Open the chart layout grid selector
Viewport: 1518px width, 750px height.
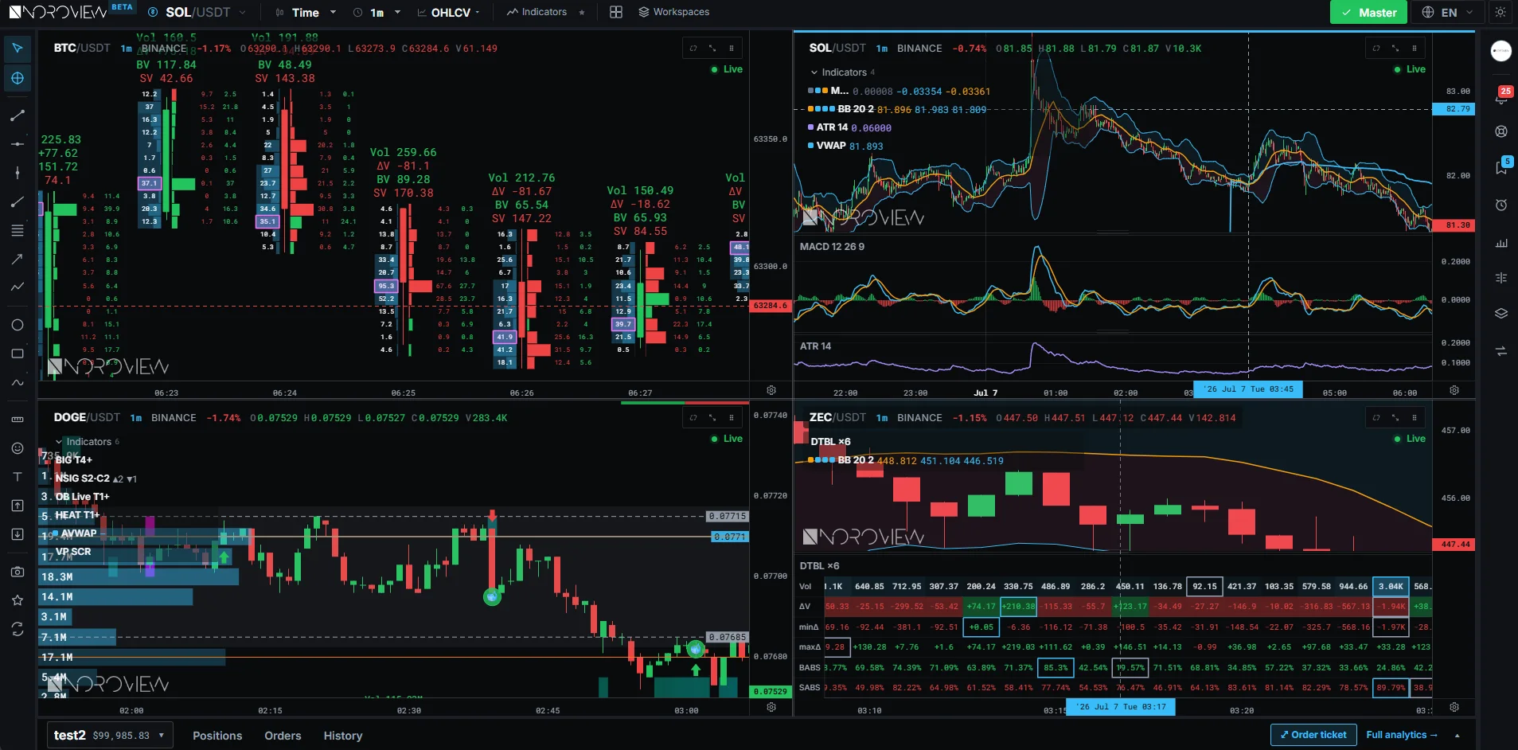tap(616, 12)
